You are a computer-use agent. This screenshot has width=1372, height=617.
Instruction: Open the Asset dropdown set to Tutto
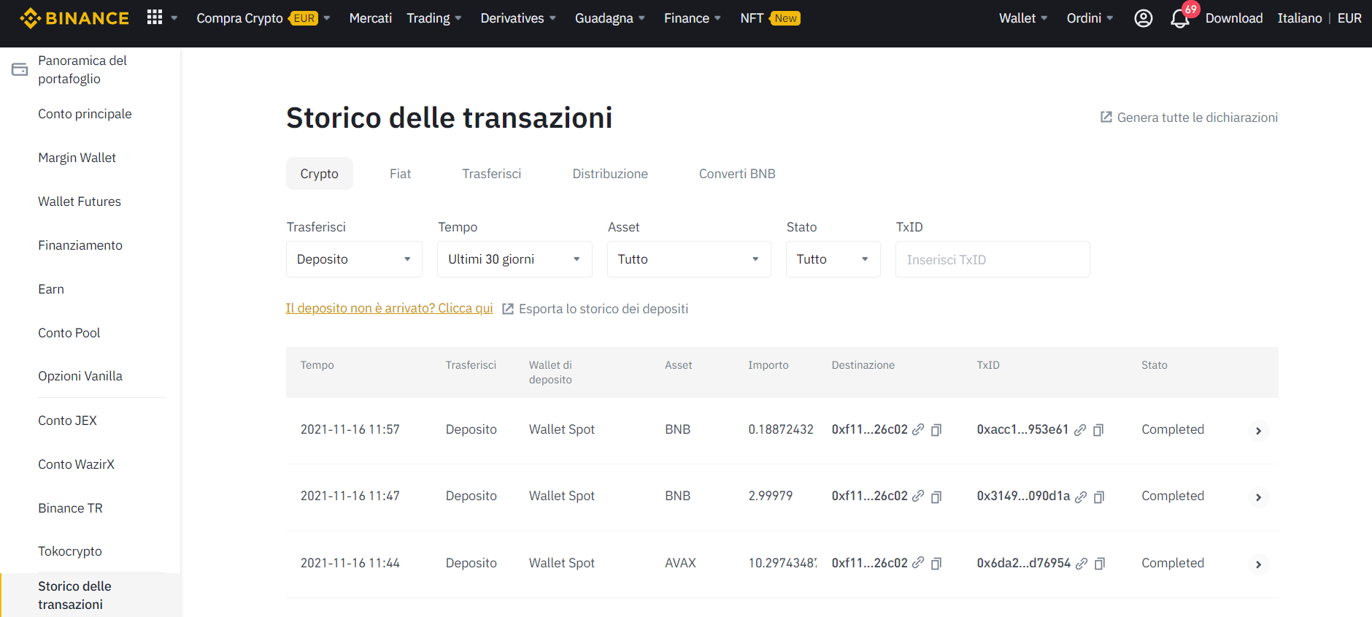point(689,259)
